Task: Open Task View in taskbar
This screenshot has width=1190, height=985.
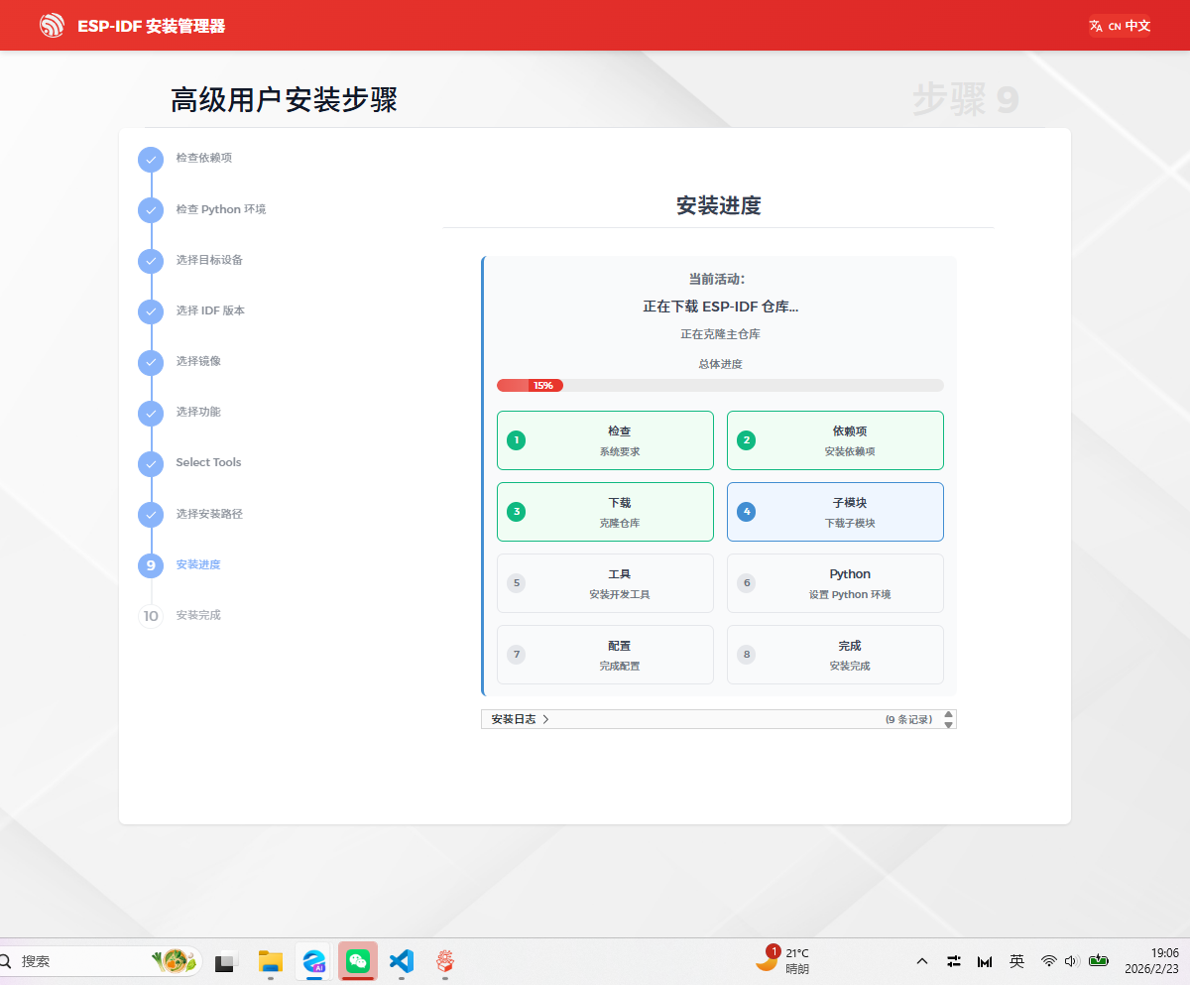Action: (x=226, y=961)
